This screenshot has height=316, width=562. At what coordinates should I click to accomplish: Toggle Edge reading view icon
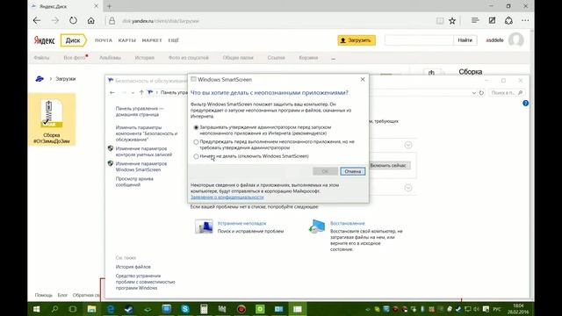click(x=440, y=21)
